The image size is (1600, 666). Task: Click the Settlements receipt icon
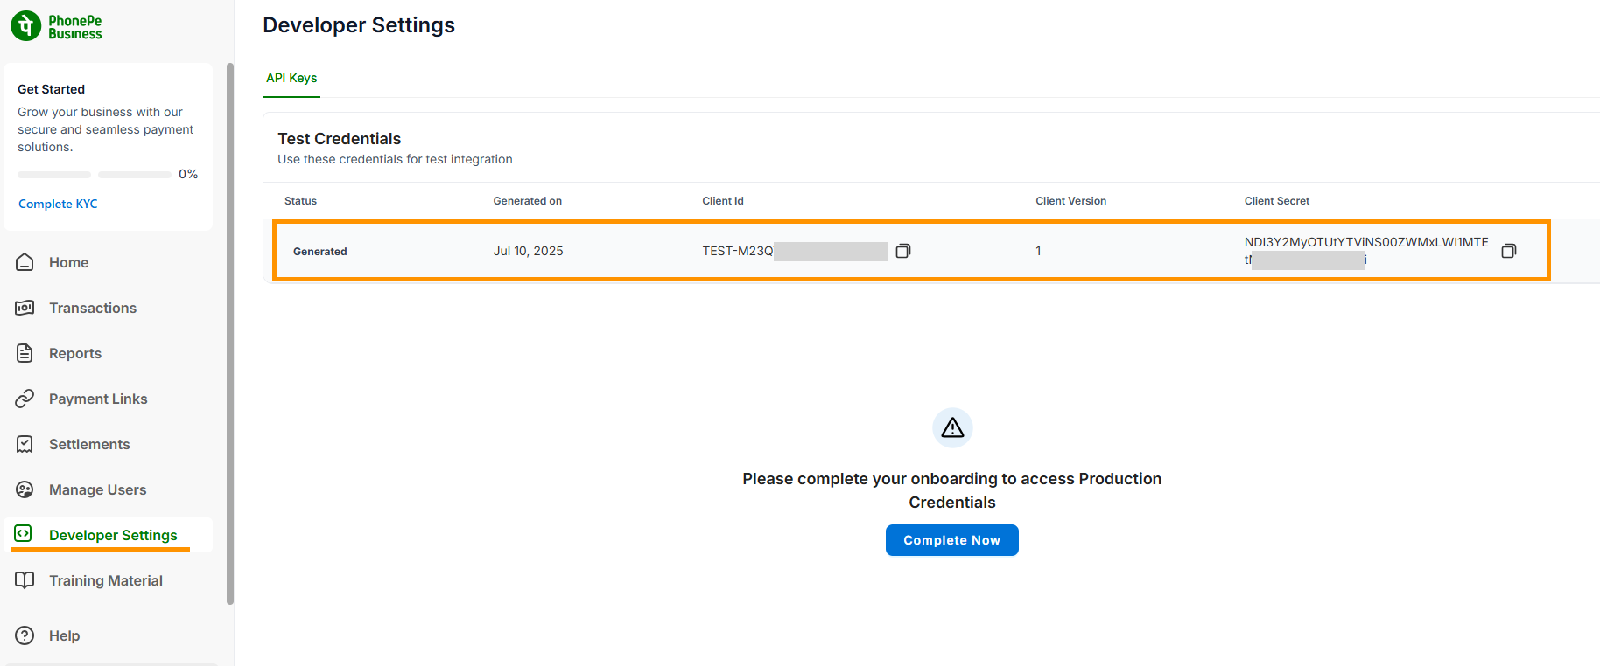[25, 444]
